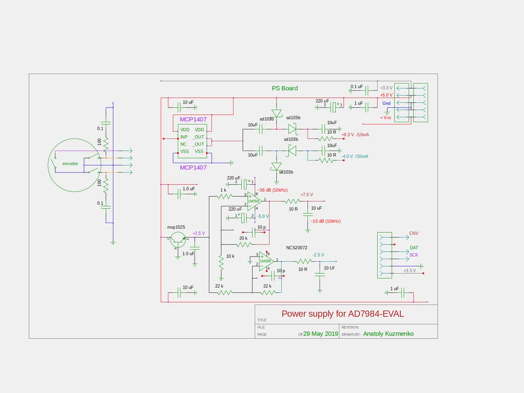Select the "mcp1525" label
This screenshot has height=393, width=524.
[x=176, y=227]
